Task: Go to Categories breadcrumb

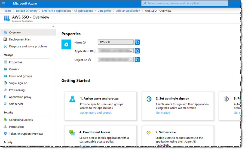Action: point(105,11)
